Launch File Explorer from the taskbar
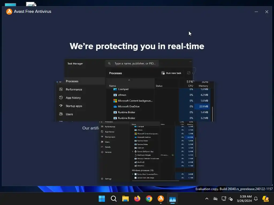This screenshot has width=274, height=205. coord(125,199)
